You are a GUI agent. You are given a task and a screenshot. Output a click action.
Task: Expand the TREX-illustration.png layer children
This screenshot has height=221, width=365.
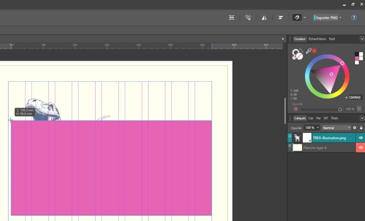tap(290, 140)
